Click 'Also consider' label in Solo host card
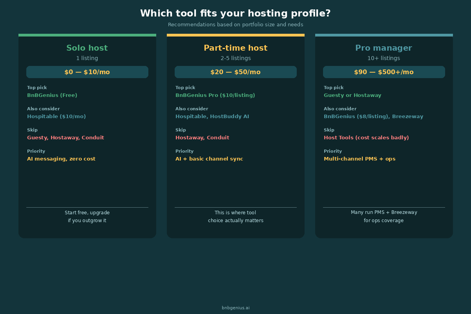The image size is (471, 314). coord(44,109)
